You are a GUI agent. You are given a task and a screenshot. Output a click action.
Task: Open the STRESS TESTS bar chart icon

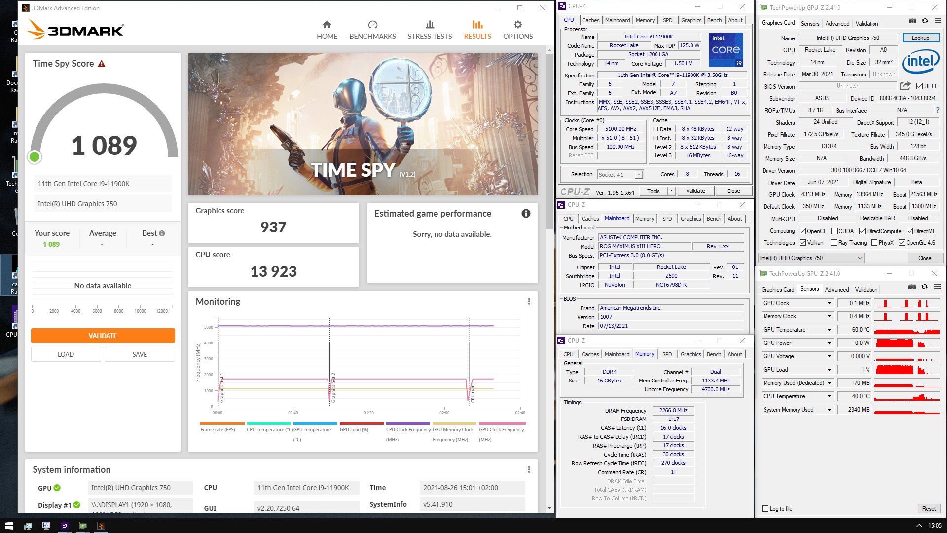click(x=430, y=24)
